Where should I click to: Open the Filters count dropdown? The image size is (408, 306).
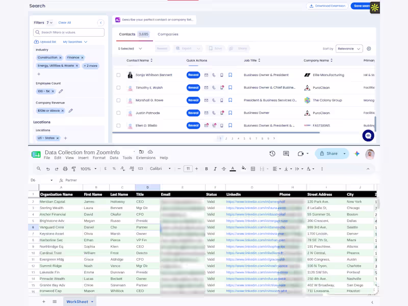(49, 22)
